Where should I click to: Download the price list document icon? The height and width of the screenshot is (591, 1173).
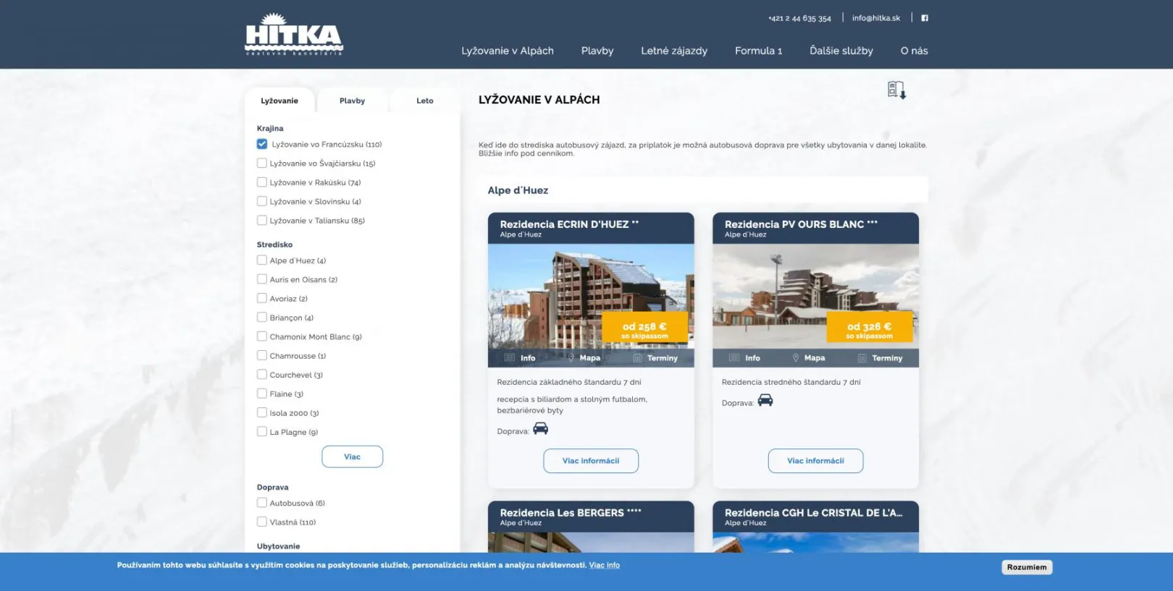896,90
